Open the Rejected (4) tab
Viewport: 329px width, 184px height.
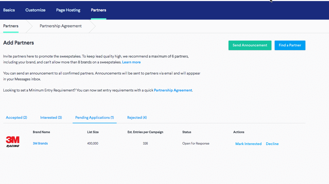tap(137, 117)
